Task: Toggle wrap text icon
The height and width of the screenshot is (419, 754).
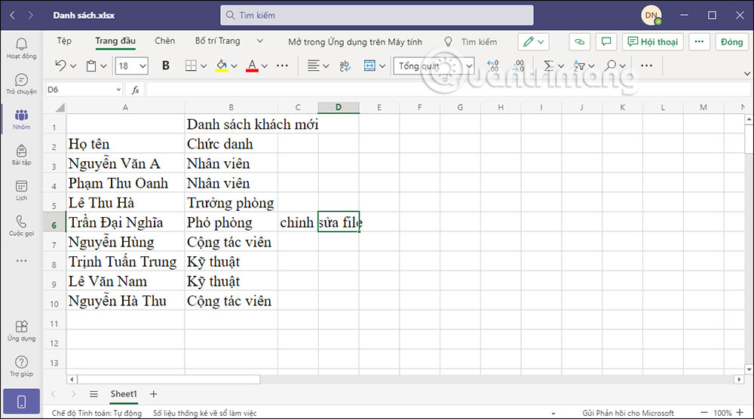Action: 345,66
